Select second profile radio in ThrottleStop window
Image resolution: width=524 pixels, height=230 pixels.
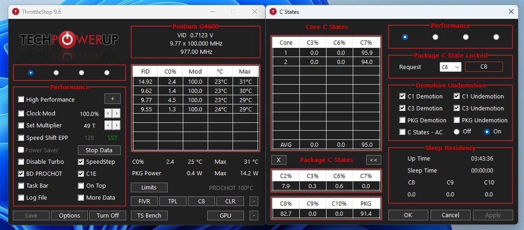click(56, 72)
